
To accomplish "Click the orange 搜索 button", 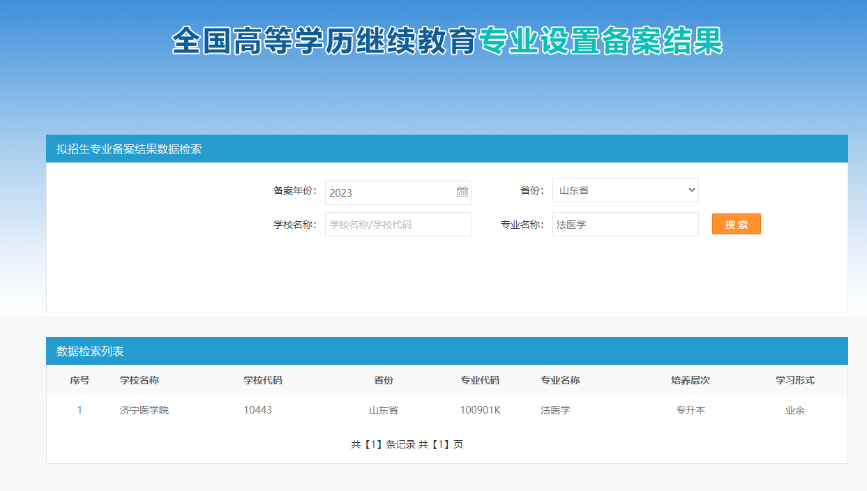I will (x=736, y=224).
